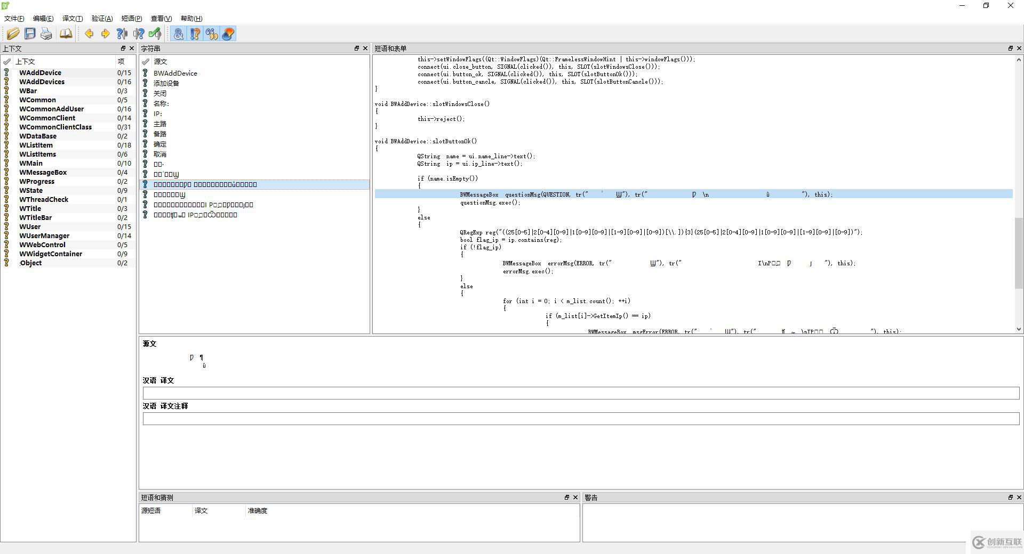Toggle phrase matches quotation marks icon
This screenshot has height=554, width=1024.
pyautogui.click(x=212, y=34)
